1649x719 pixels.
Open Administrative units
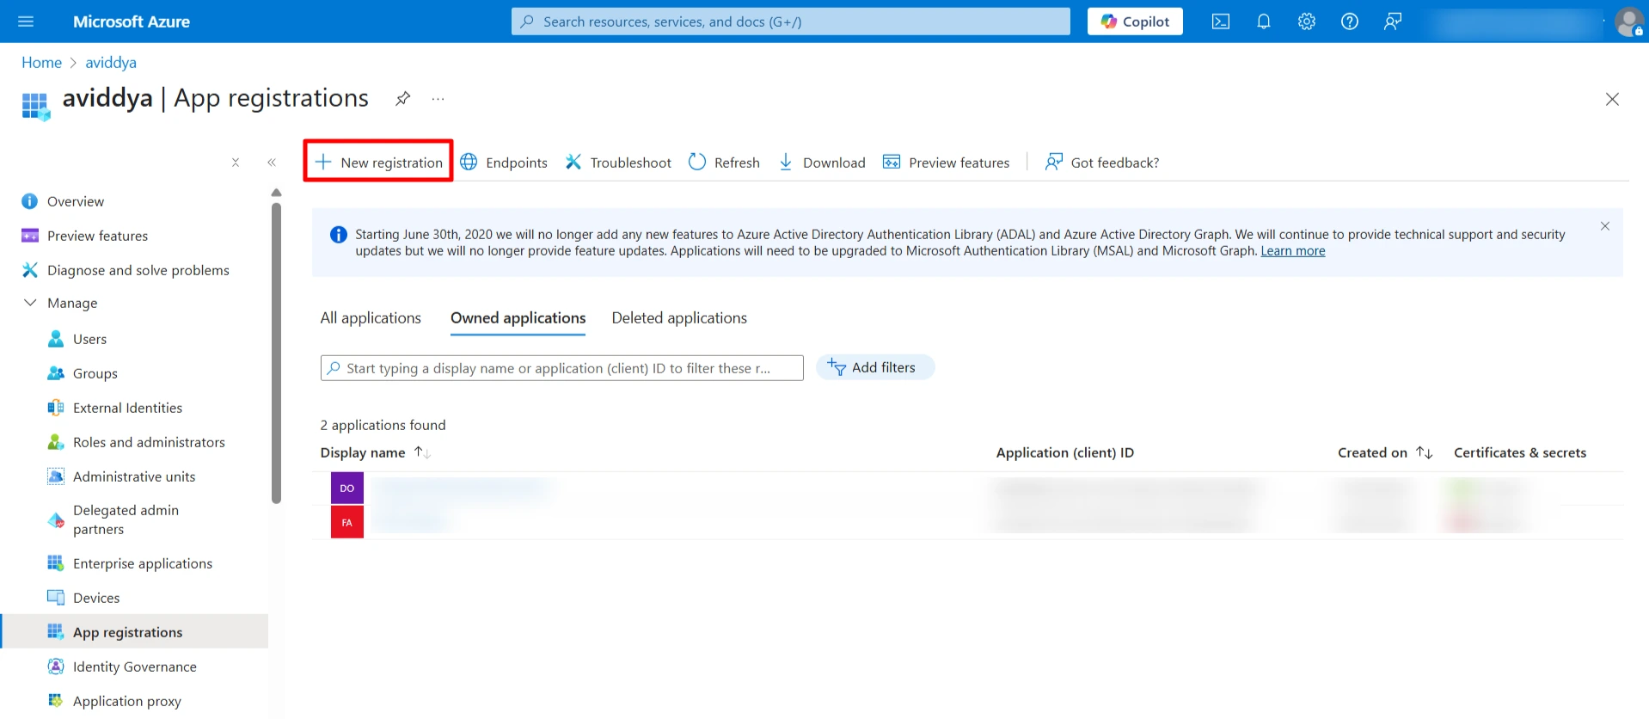(x=135, y=476)
